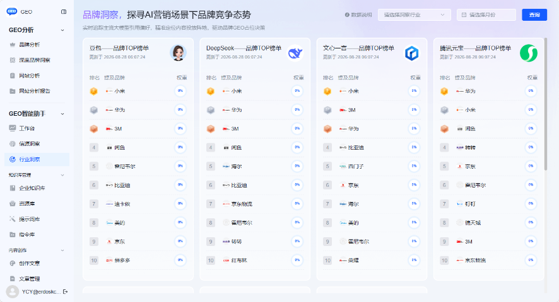Click the DeepSeek whale logo
559x302 pixels.
click(295, 53)
